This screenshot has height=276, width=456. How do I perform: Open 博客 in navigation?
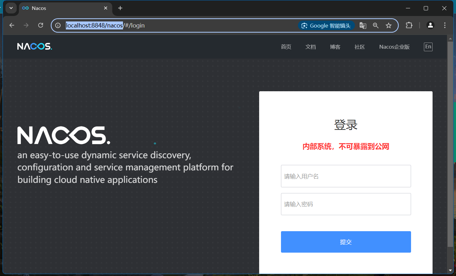335,47
